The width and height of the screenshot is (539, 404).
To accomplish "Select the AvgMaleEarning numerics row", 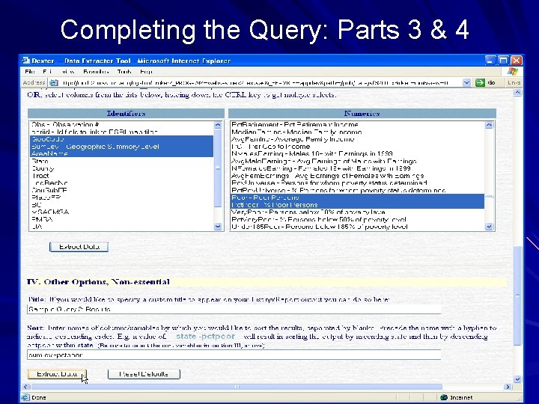I will pyautogui.click(x=357, y=161).
